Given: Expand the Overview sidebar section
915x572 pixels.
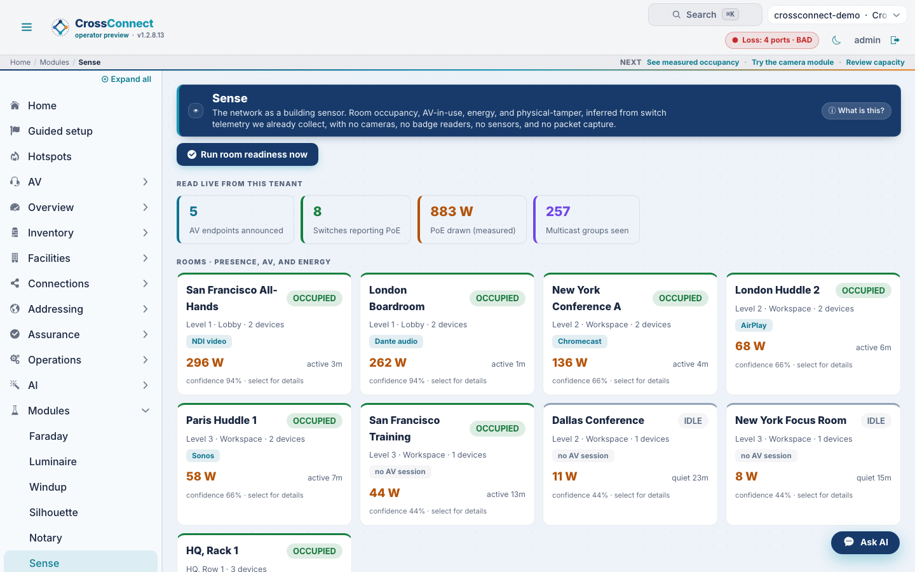Looking at the screenshot, I should 146,207.
